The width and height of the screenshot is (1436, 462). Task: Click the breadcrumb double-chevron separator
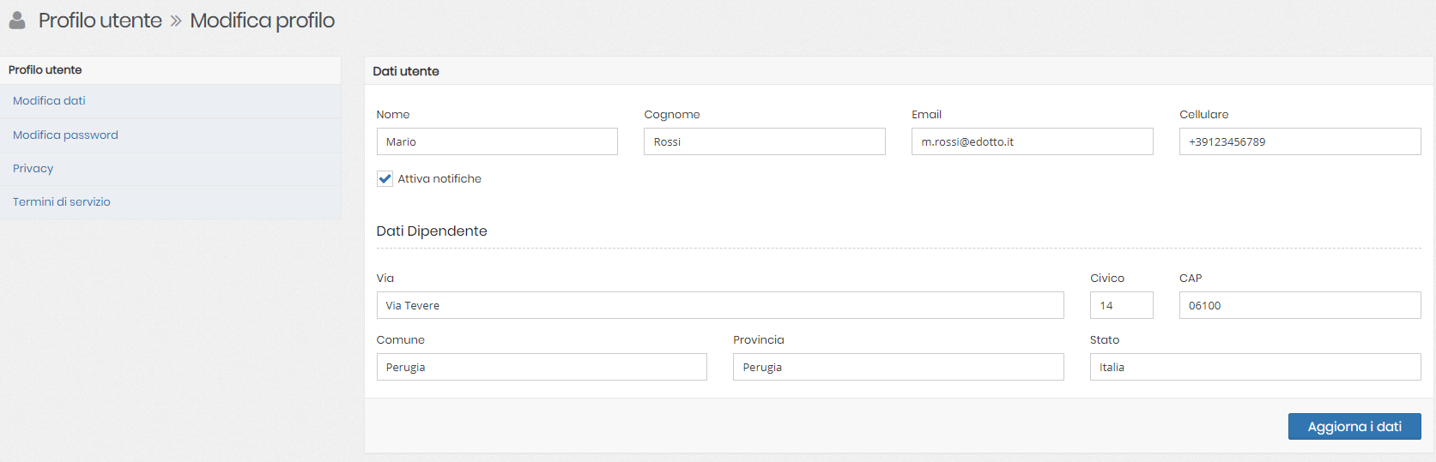pyautogui.click(x=176, y=21)
